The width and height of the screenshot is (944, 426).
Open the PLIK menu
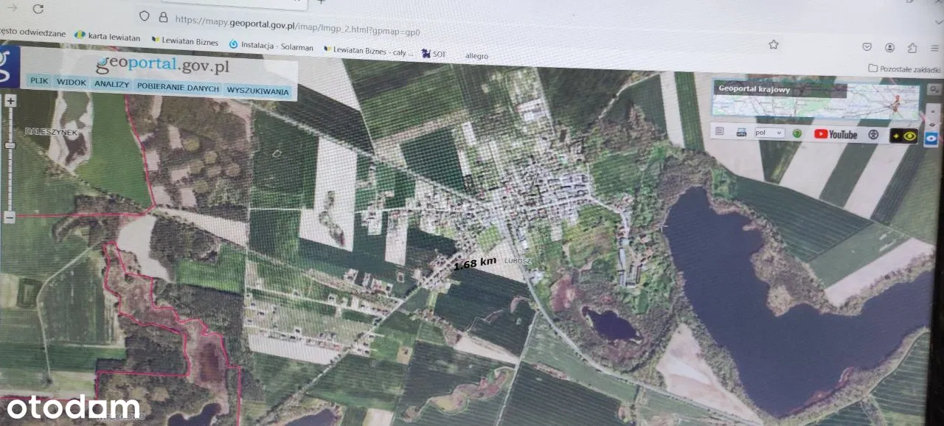point(39,82)
